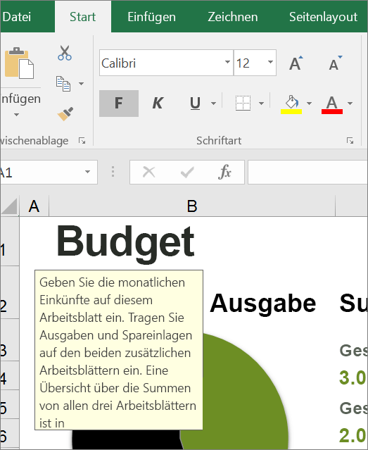Expand the Einfügen paste options arrow
The height and width of the screenshot is (450, 368).
(x=16, y=115)
